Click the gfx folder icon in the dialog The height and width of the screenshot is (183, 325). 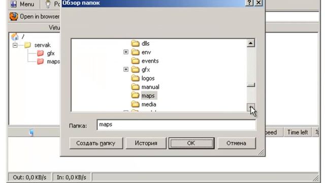[x=136, y=70]
